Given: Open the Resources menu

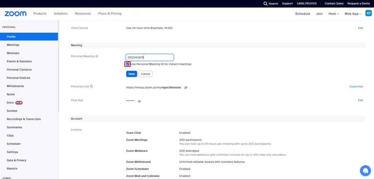Looking at the screenshot, I should click(83, 14).
